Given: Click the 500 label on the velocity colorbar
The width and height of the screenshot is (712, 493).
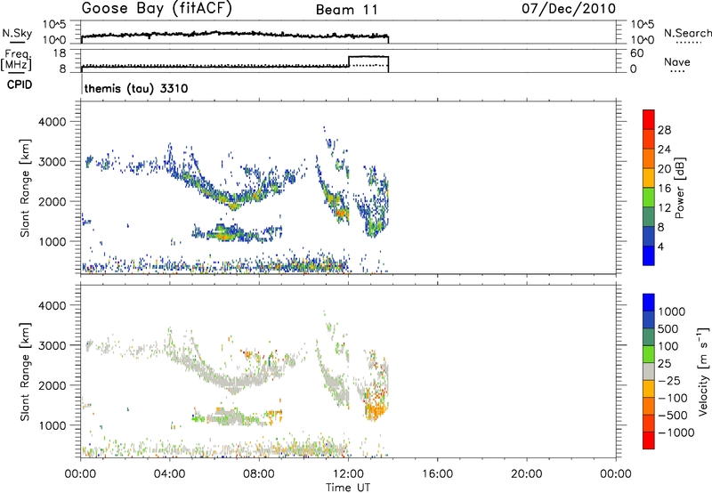Looking at the screenshot, I should [x=668, y=328].
